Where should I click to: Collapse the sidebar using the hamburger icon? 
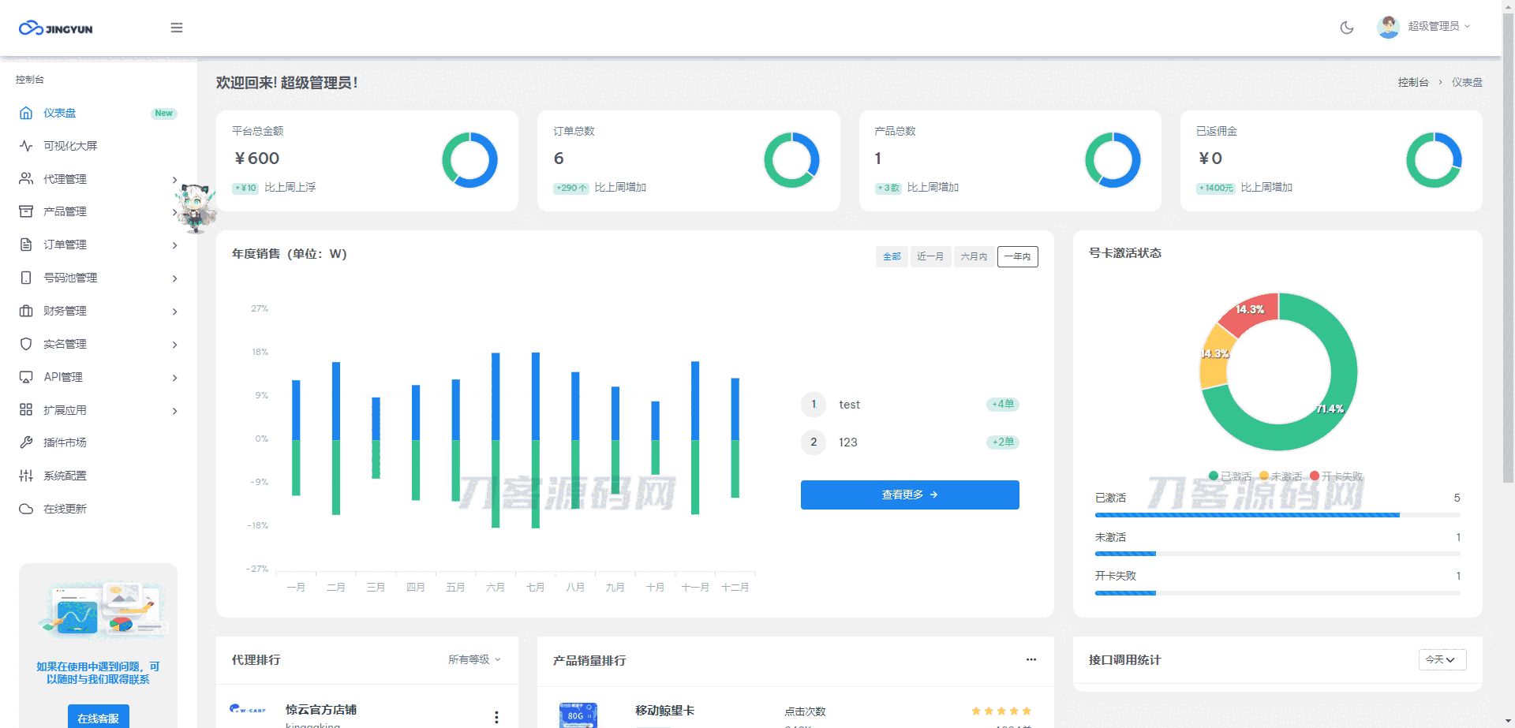(177, 28)
